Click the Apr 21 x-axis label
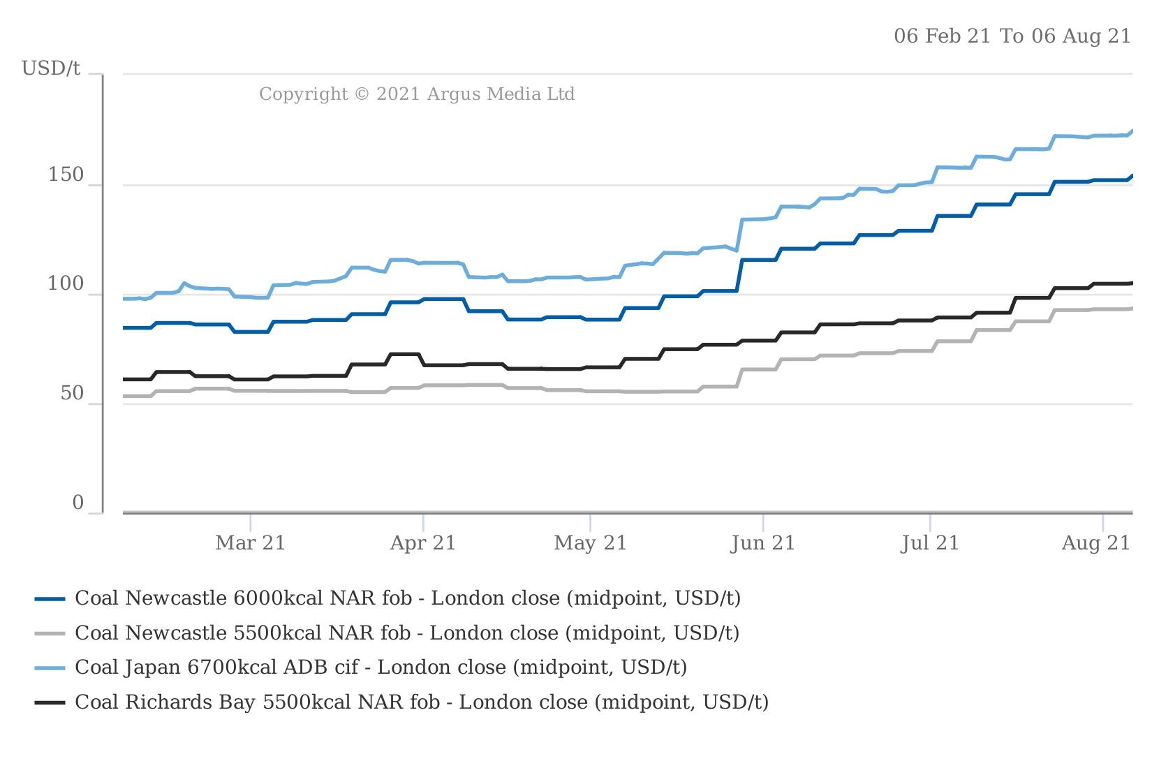The width and height of the screenshot is (1152, 768). point(422,543)
